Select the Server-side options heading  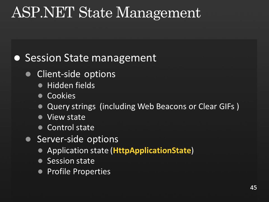tap(78, 139)
